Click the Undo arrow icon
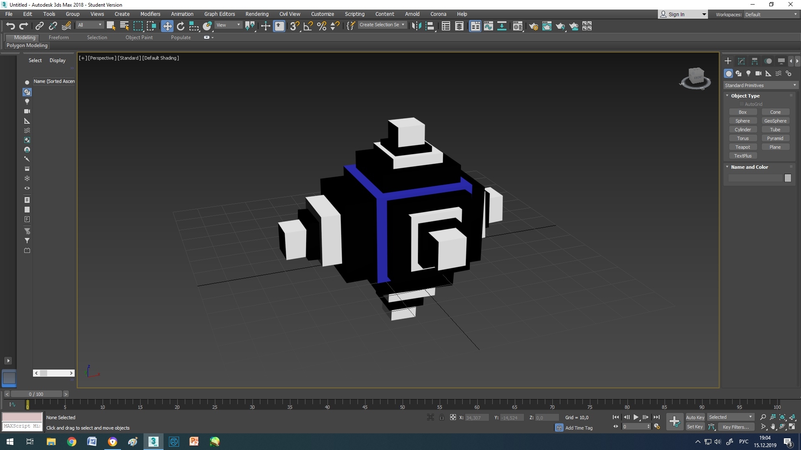Screen dimensions: 801x450 pyautogui.click(x=10, y=26)
